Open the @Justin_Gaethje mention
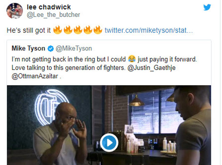222x165 pixels. 151,68
